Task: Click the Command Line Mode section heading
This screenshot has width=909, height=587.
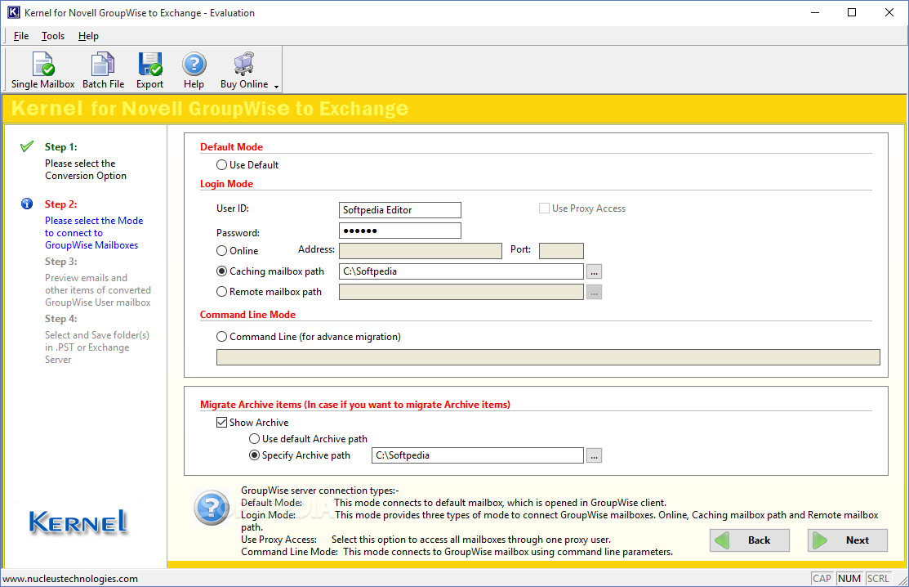Action: coord(247,315)
